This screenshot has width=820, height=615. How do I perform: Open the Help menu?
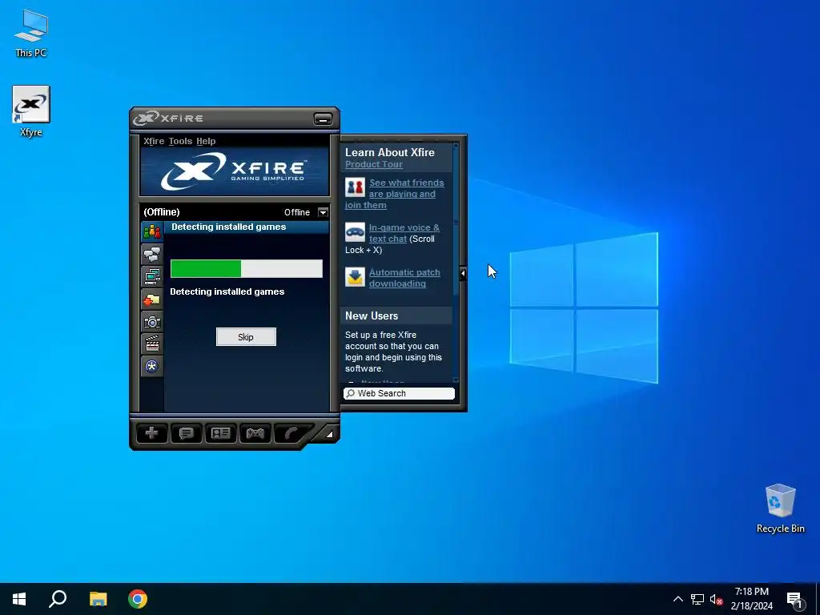click(x=206, y=141)
